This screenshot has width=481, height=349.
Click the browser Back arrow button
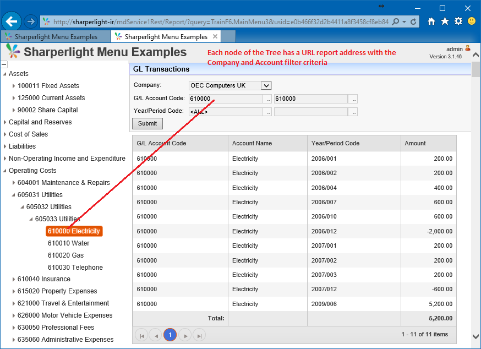(x=12, y=21)
